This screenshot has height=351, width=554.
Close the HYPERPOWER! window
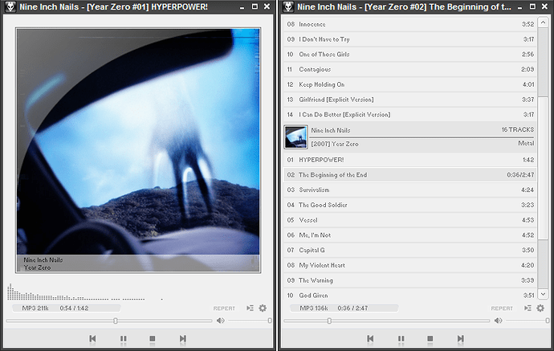pos(267,6)
